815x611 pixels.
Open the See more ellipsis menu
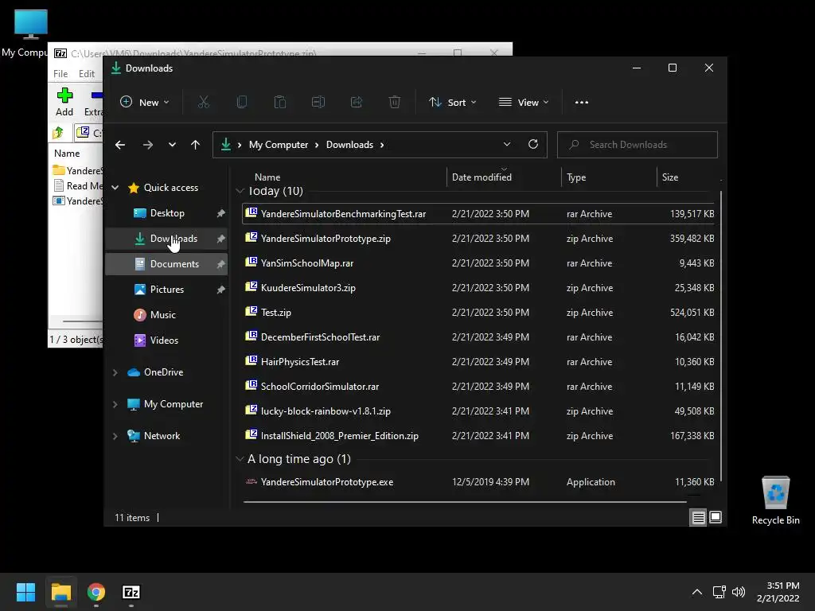pos(582,103)
